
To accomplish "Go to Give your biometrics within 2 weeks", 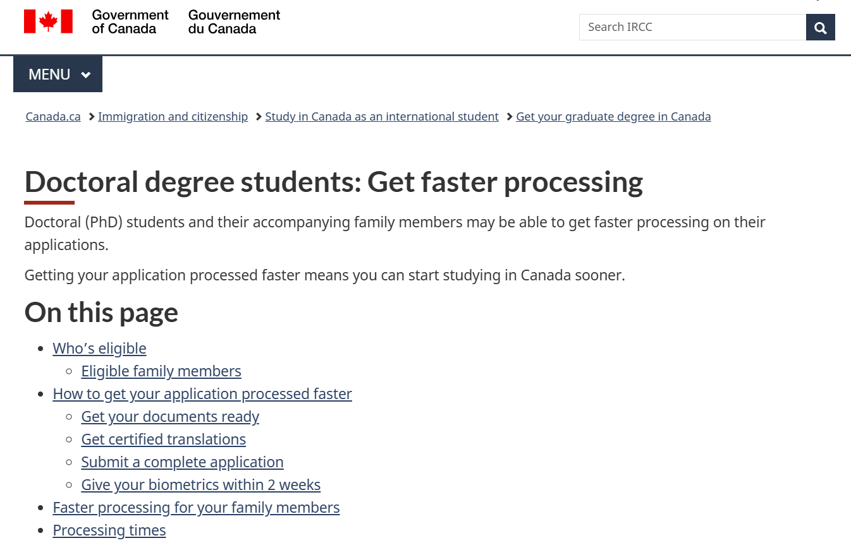I will pos(200,485).
